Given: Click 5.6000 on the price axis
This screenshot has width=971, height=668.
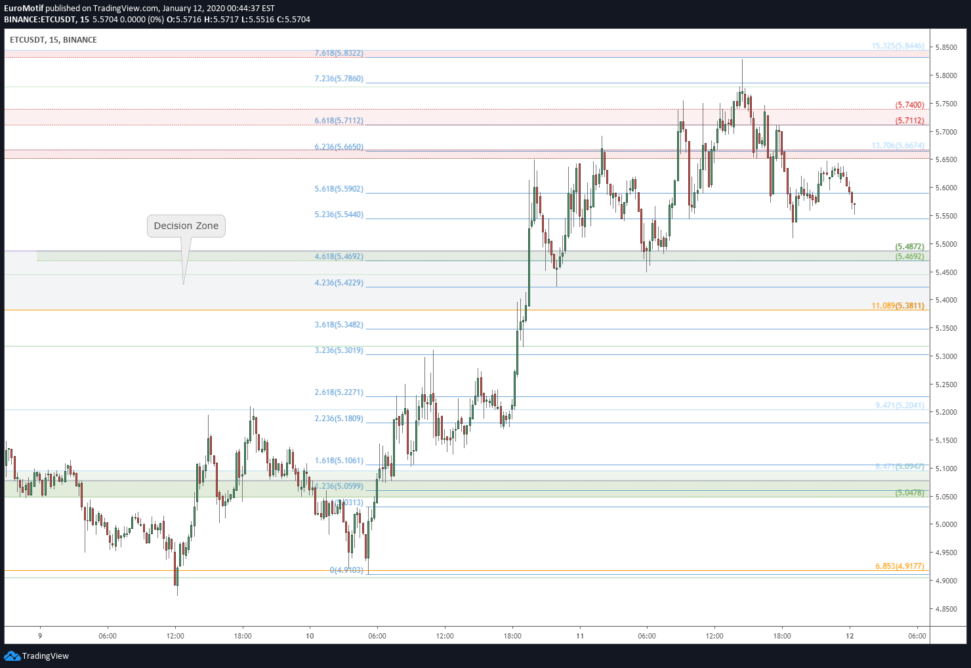Looking at the screenshot, I should (947, 188).
